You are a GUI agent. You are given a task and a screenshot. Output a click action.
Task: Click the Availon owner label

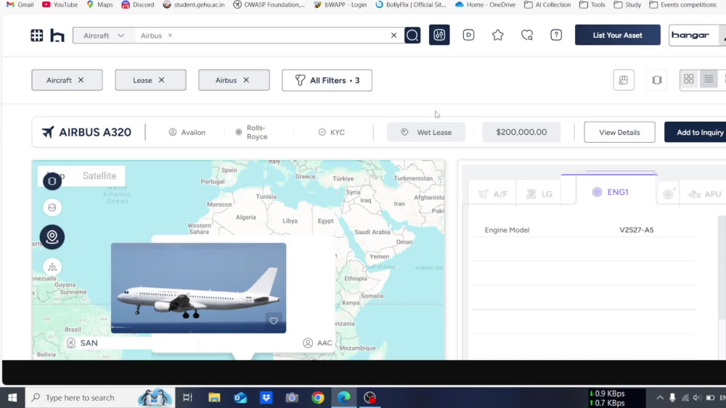pyautogui.click(x=187, y=132)
